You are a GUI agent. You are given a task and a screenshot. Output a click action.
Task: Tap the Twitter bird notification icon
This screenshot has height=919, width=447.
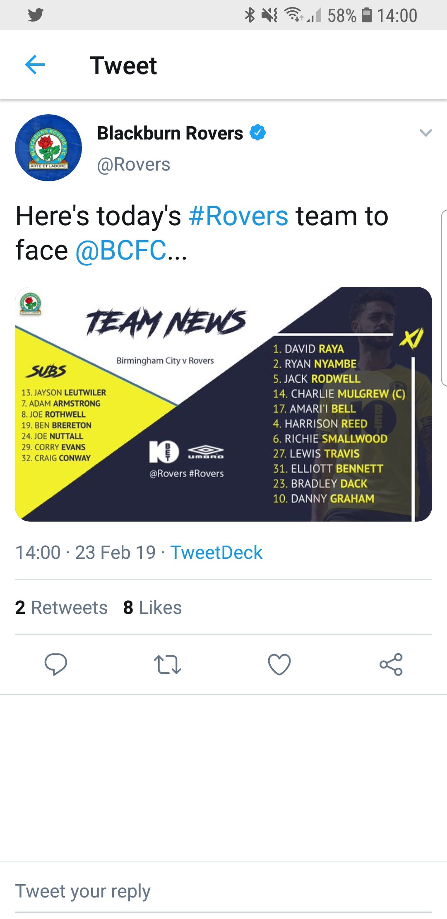(x=36, y=15)
